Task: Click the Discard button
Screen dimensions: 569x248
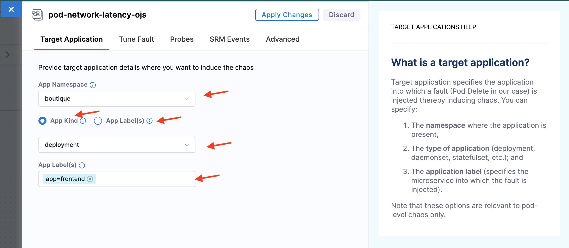Action: coord(341,15)
